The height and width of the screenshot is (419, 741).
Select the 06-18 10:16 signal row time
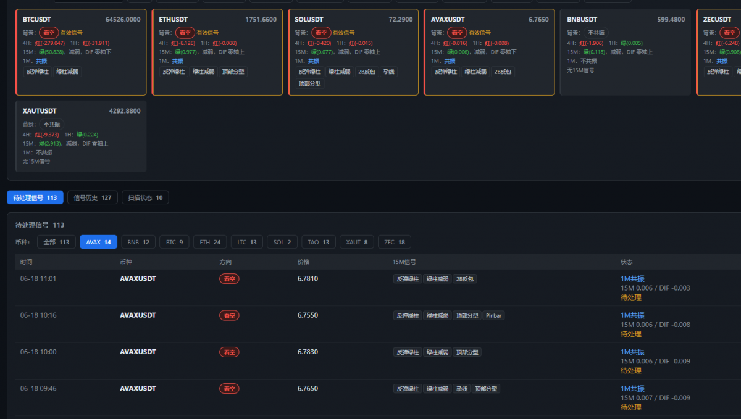38,315
